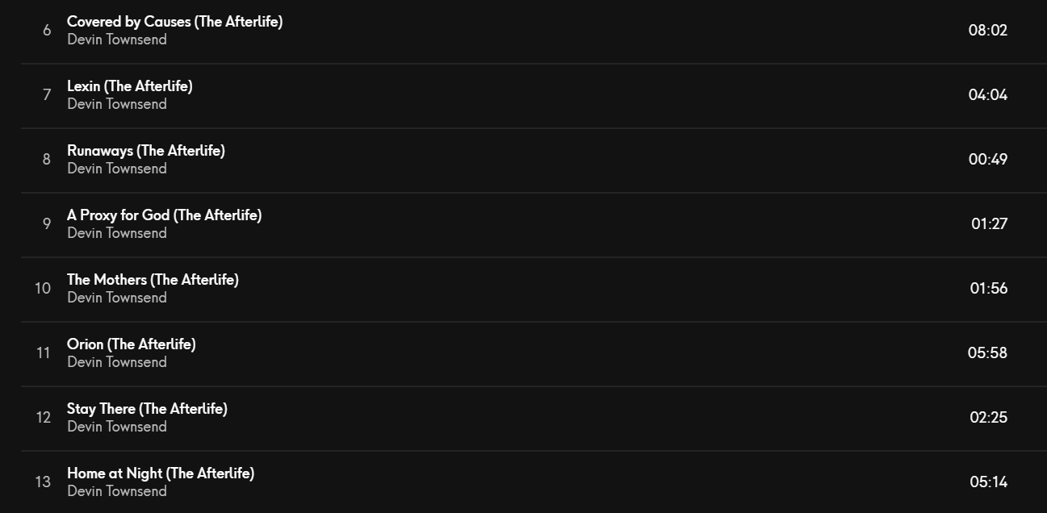
Task: Play Orion (The Afterlife)
Action: [131, 344]
